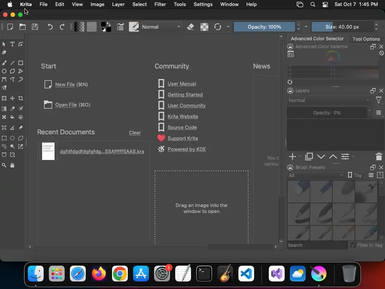385x289 pixels.
Task: Select the Zoom tool
Action: pyautogui.click(x=4, y=166)
